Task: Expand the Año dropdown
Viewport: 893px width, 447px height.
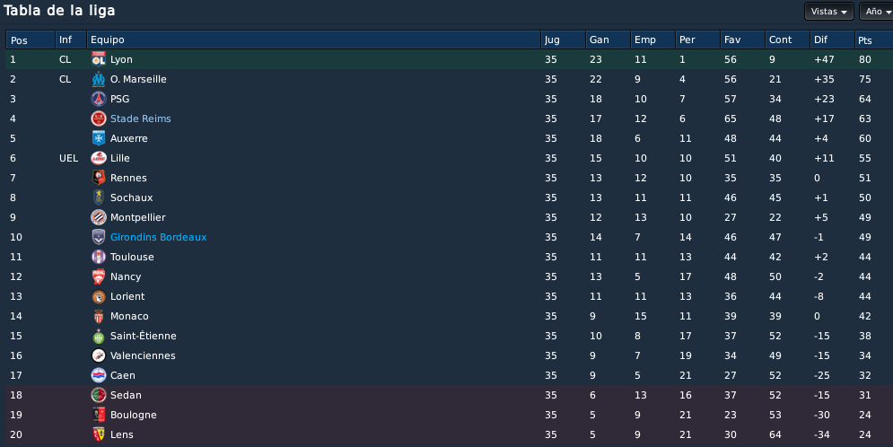Action: click(x=877, y=12)
